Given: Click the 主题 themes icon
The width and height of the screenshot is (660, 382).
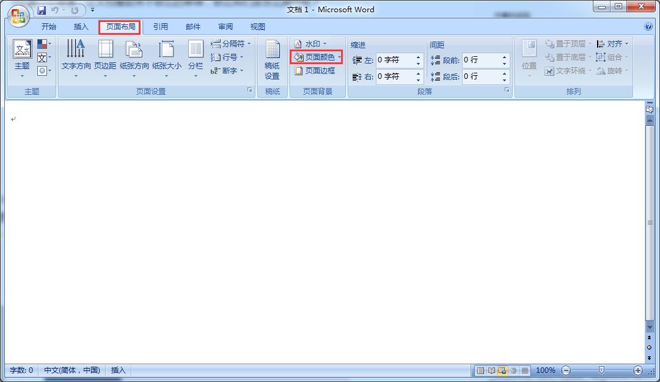Looking at the screenshot, I should point(22,57).
